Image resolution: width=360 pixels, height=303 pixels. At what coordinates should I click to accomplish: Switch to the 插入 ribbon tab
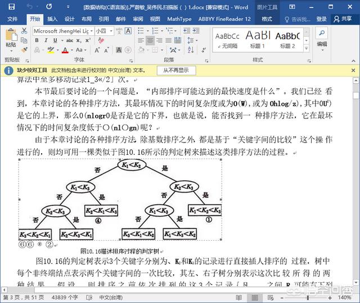click(x=52, y=19)
